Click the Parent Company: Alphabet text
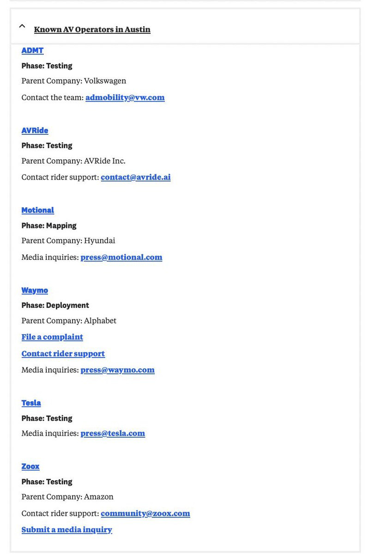Image resolution: width=368 pixels, height=554 pixels. 69,321
